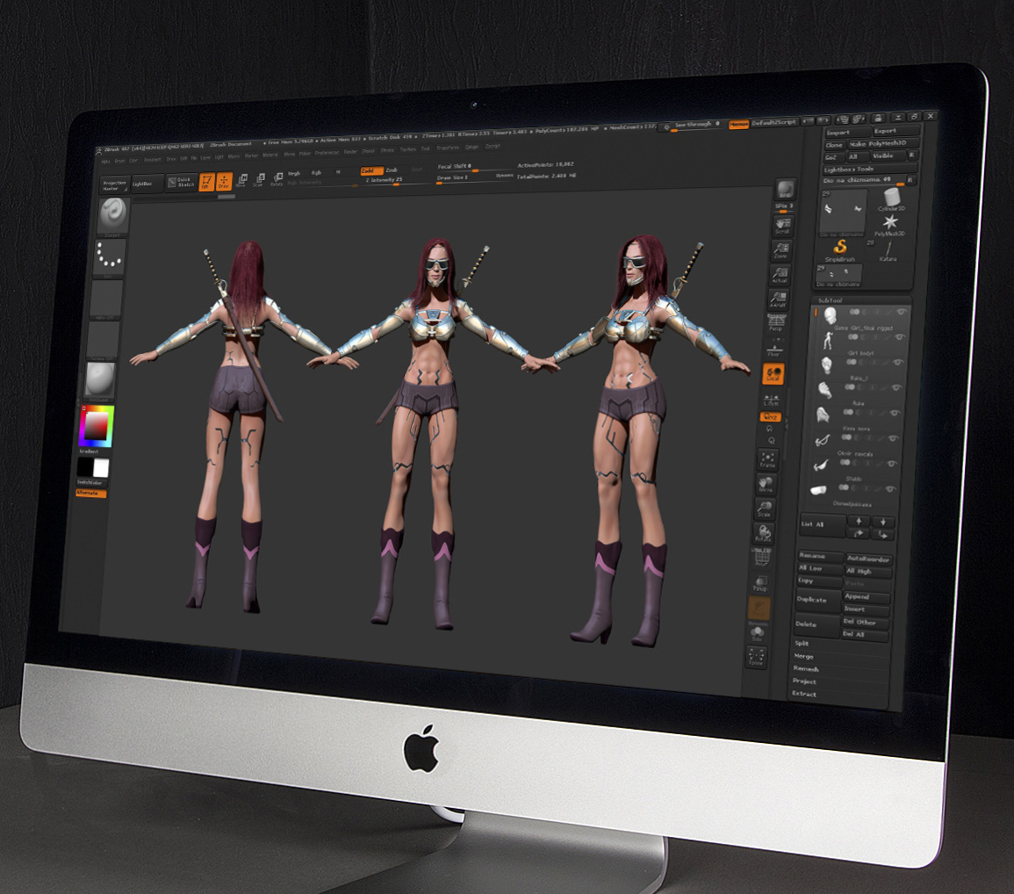Viewport: 1014px width, 894px height.
Task: Toggle PolyF polyframe display
Action: 761,559
